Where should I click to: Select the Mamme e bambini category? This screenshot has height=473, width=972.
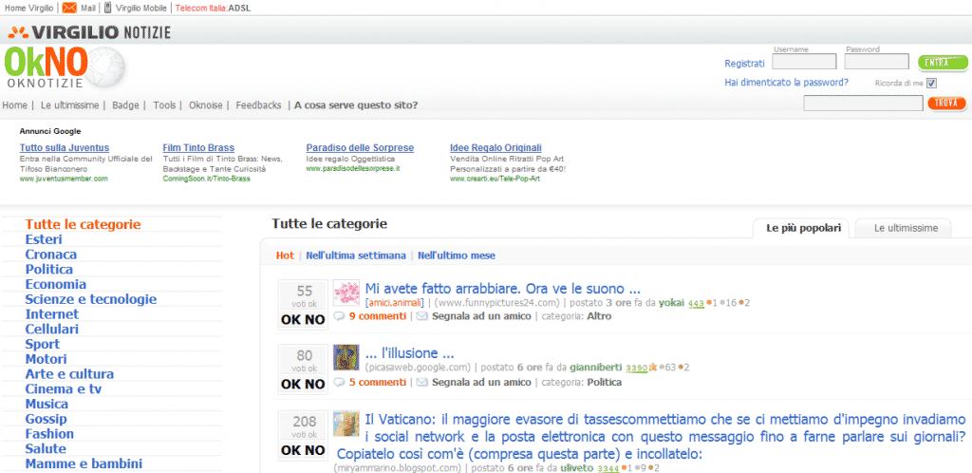84,464
